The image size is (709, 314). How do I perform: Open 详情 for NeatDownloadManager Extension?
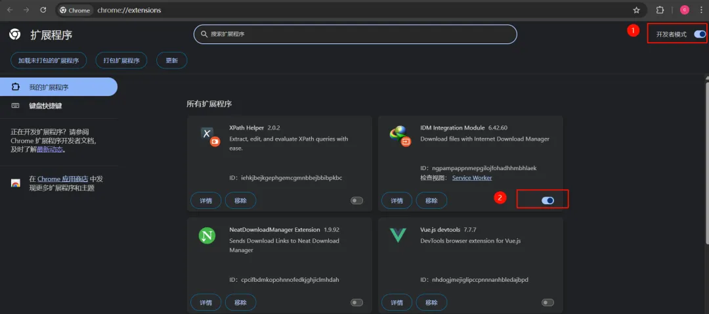(x=205, y=302)
